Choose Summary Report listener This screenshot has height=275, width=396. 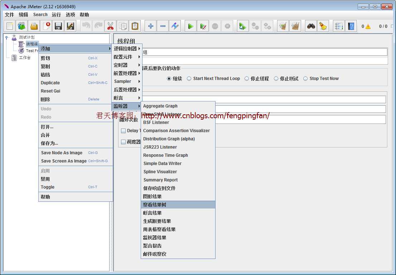coord(178,180)
